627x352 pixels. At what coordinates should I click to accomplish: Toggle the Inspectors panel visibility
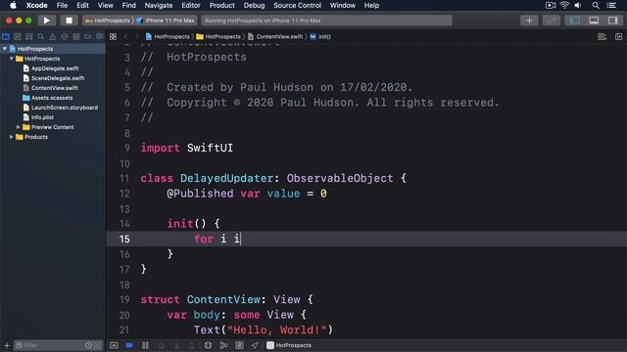point(613,21)
